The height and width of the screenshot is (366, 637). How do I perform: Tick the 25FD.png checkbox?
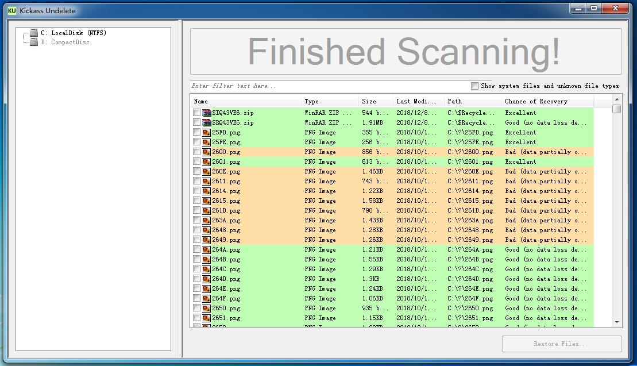(x=196, y=132)
